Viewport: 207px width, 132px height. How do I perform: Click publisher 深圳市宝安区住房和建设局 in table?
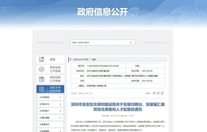click(98, 71)
